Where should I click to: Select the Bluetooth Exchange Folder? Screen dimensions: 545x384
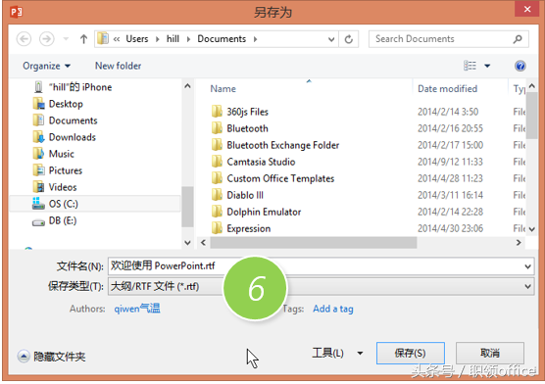[x=283, y=145]
